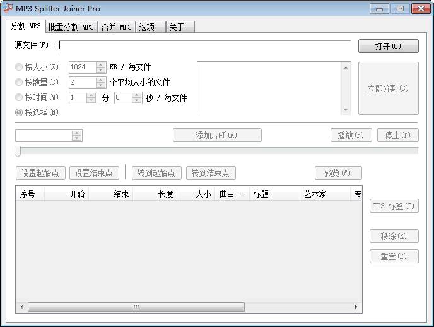The width and height of the screenshot is (434, 327).
Task: Sort by the 大小 column header
Action: [x=196, y=194]
